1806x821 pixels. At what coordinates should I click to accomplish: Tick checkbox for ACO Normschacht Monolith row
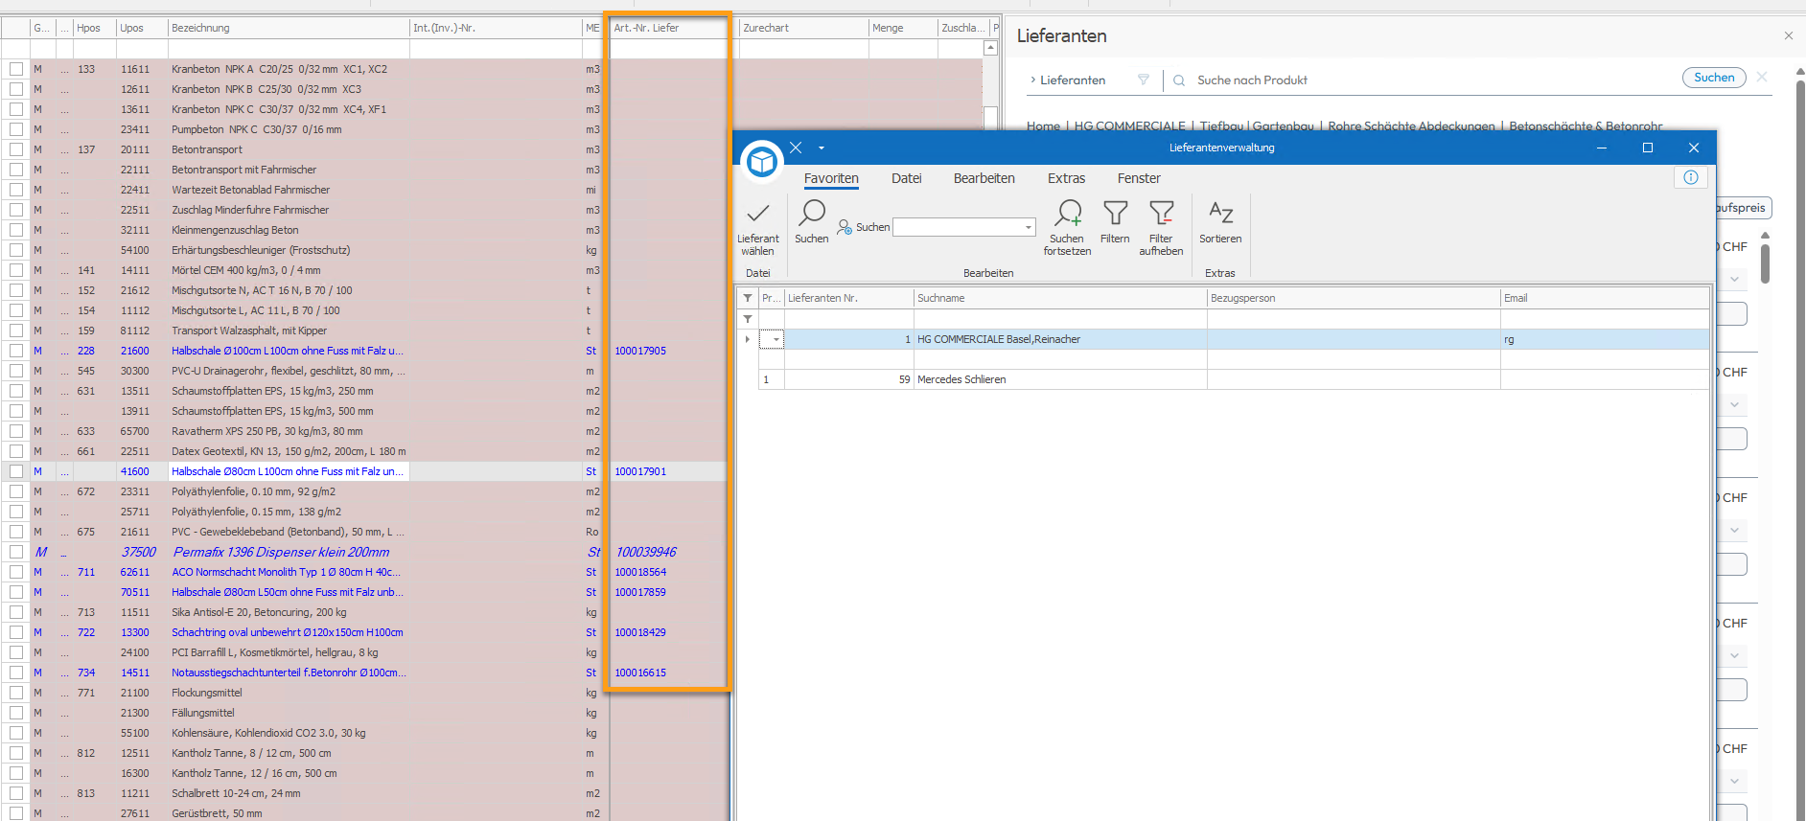click(x=16, y=572)
